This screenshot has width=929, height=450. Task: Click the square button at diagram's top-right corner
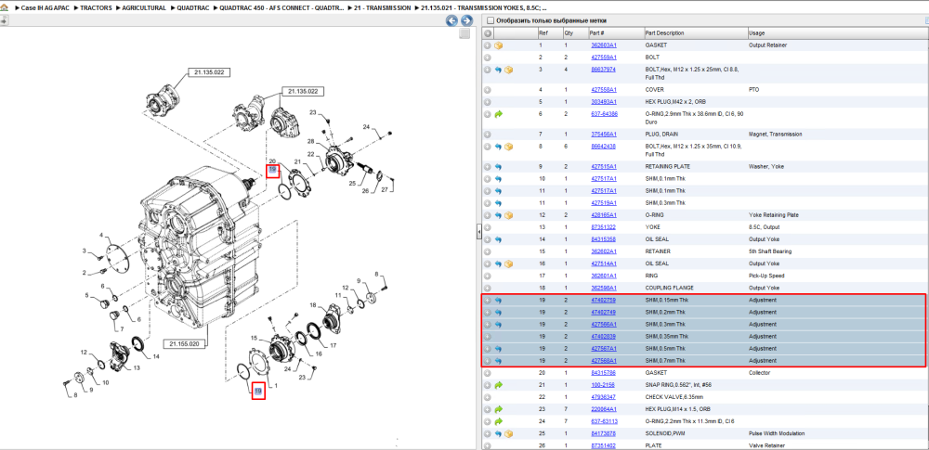click(465, 33)
